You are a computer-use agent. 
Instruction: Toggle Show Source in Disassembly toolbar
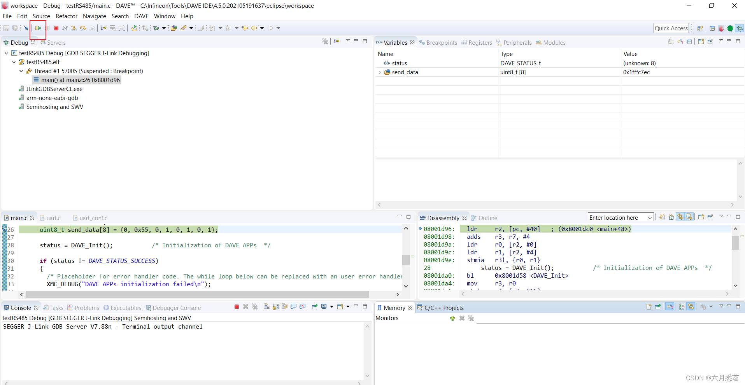pyautogui.click(x=689, y=217)
